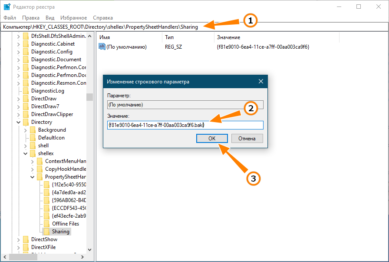
Task: Collapse the shellex subkey
Action: click(x=25, y=153)
